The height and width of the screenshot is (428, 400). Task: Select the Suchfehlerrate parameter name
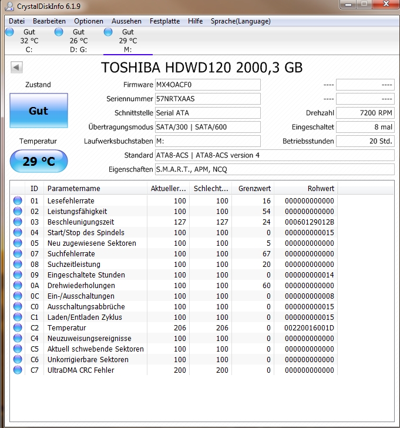point(71,253)
